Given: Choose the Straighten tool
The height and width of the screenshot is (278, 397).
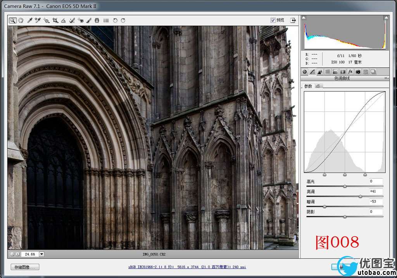Looking at the screenshot, I should [64, 21].
